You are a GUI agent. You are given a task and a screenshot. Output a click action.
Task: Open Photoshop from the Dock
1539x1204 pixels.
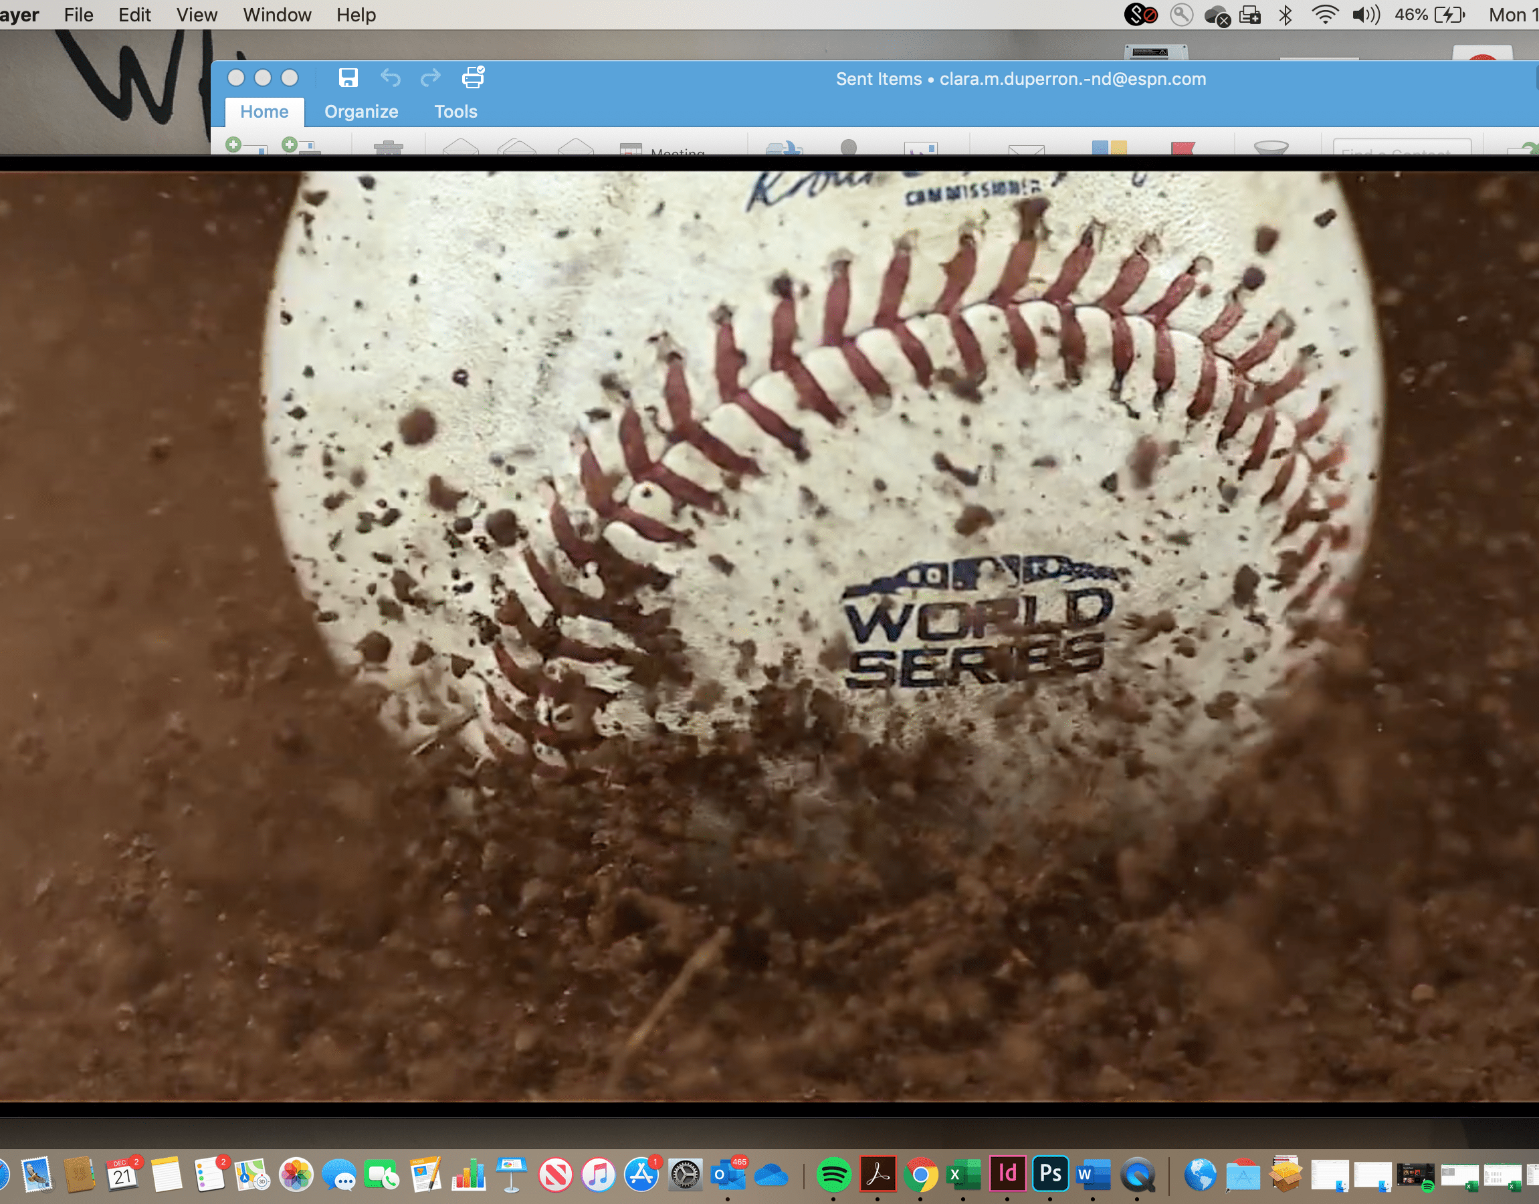point(1050,1174)
